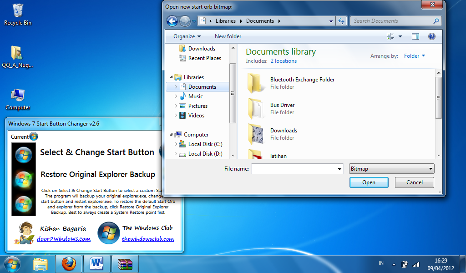Open Microsoft Word from the taskbar
This screenshot has height=273, width=466.
pos(97,264)
